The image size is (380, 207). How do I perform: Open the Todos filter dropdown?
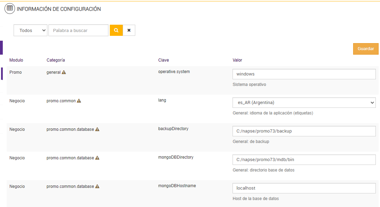31,30
